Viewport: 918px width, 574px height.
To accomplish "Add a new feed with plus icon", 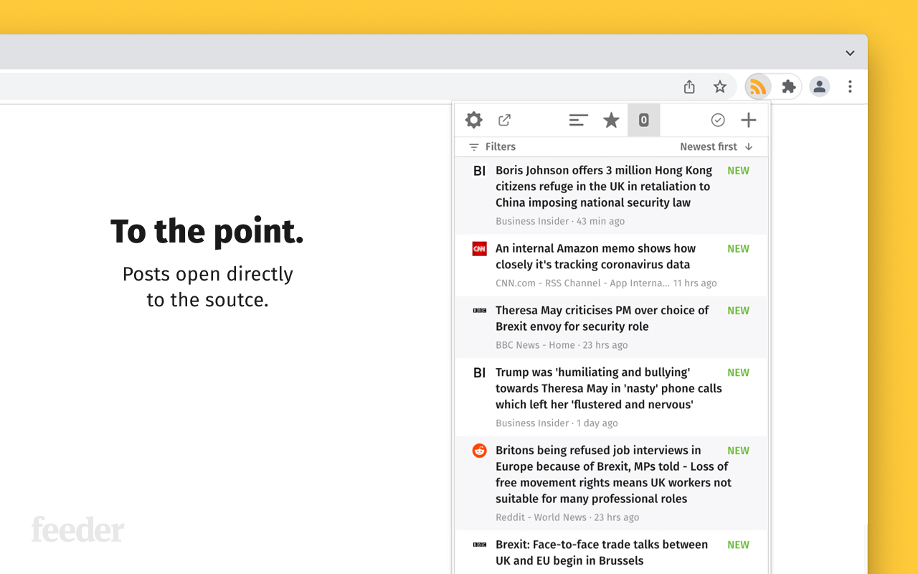I will [748, 120].
